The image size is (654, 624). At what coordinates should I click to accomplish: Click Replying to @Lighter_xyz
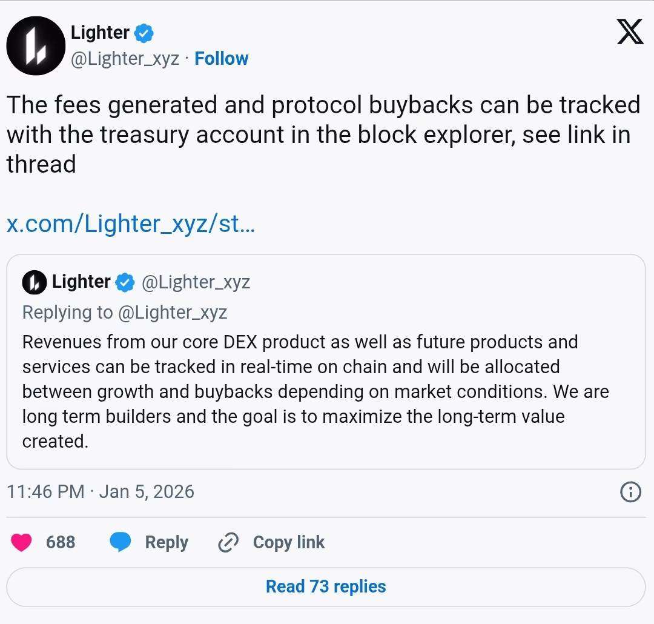(x=124, y=312)
